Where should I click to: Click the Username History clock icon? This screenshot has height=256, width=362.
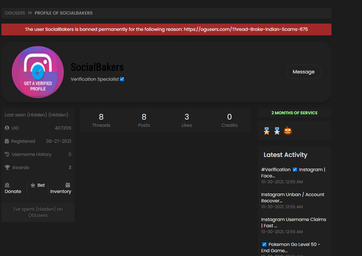point(7,154)
